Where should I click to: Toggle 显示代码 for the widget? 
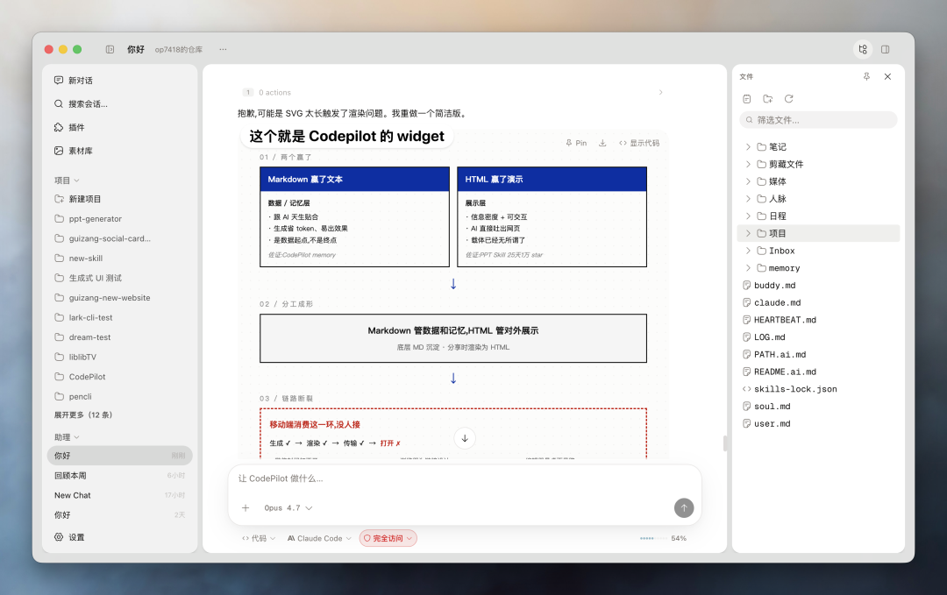(x=639, y=143)
